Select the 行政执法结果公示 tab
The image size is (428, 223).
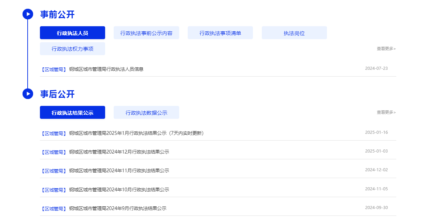click(72, 112)
